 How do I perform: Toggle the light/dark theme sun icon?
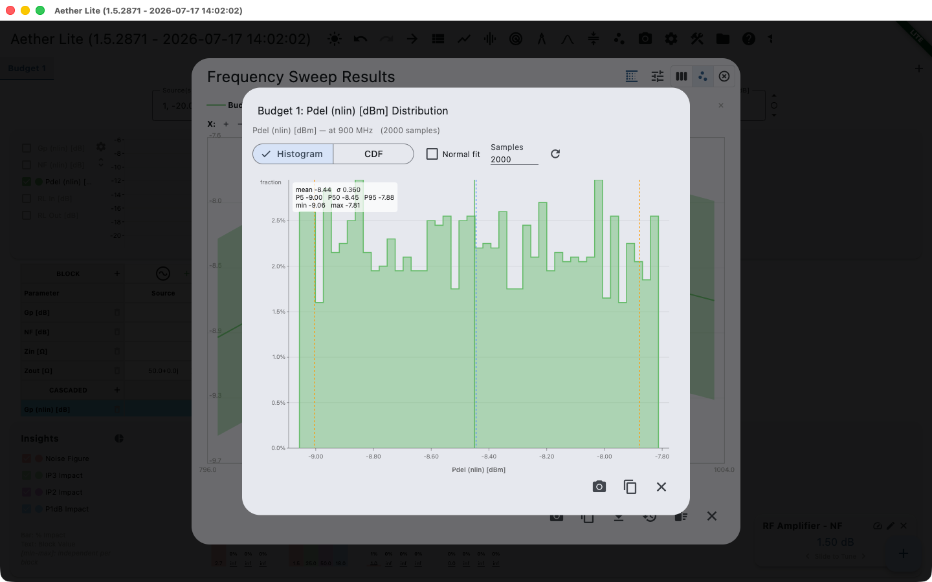click(335, 39)
